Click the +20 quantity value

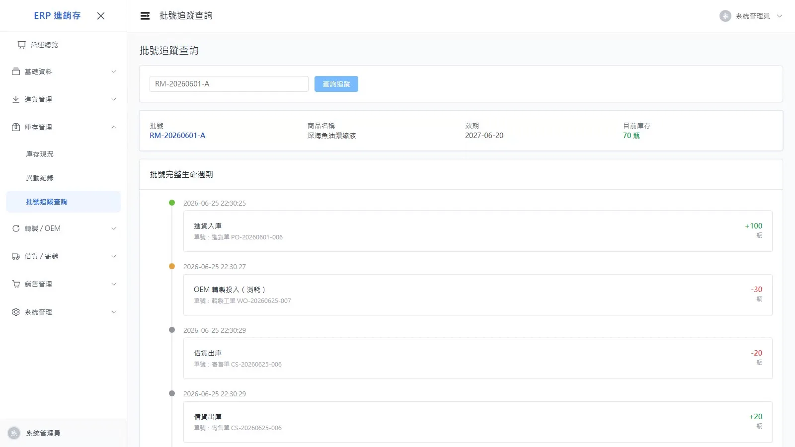click(x=756, y=417)
